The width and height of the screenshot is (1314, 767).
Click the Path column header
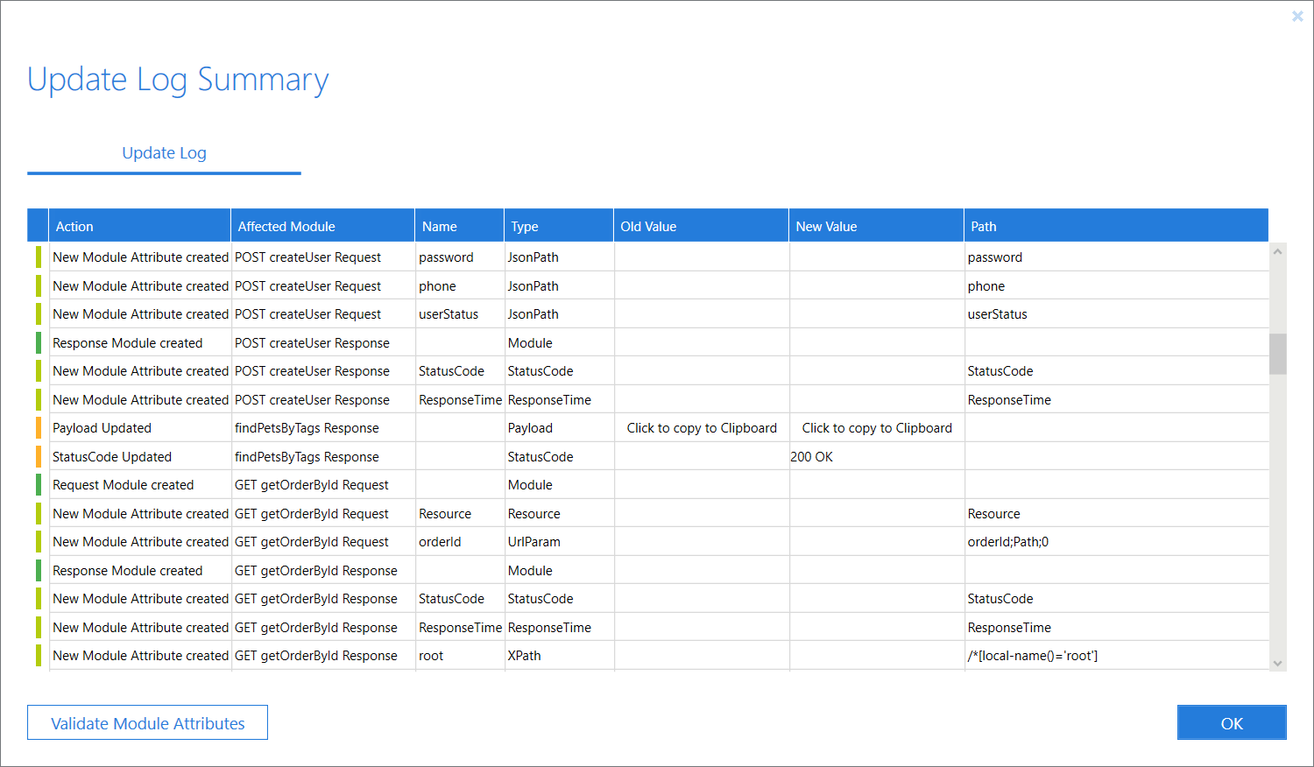tap(984, 226)
